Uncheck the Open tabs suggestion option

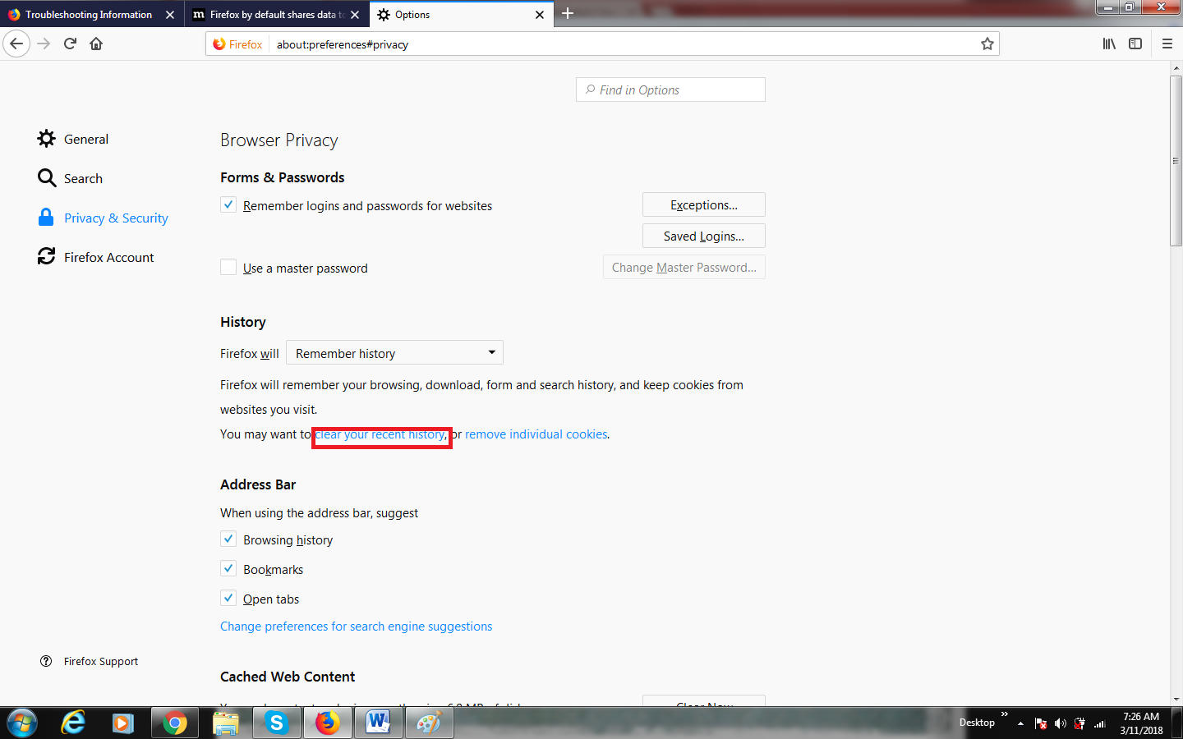pyautogui.click(x=228, y=598)
